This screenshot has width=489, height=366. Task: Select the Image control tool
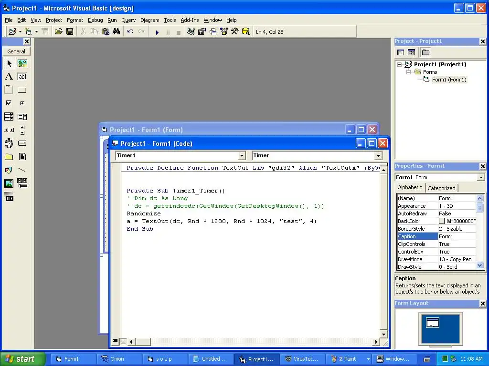(x=9, y=183)
